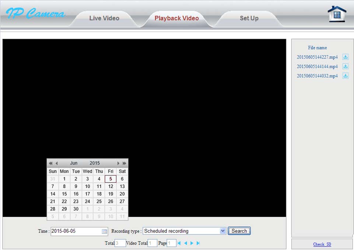
Task: Select June 24 in calendar
Action: pyautogui.click(x=87, y=201)
